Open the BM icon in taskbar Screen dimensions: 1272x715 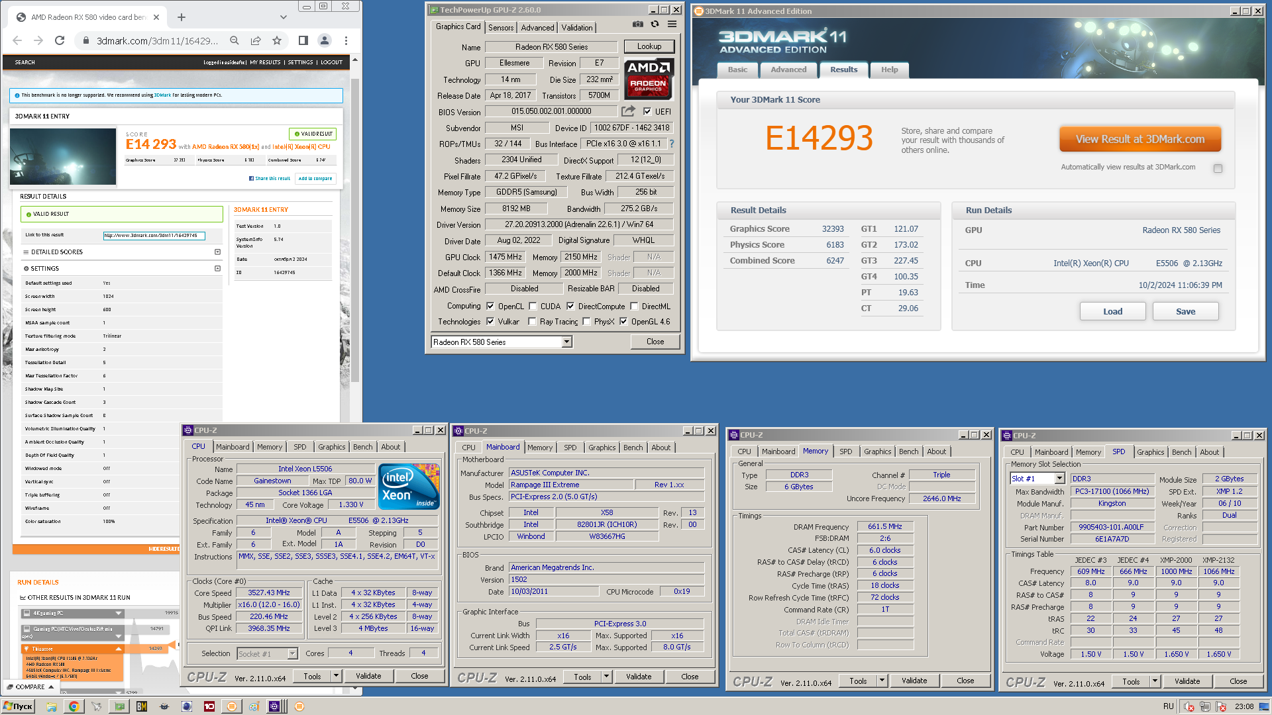pyautogui.click(x=142, y=706)
